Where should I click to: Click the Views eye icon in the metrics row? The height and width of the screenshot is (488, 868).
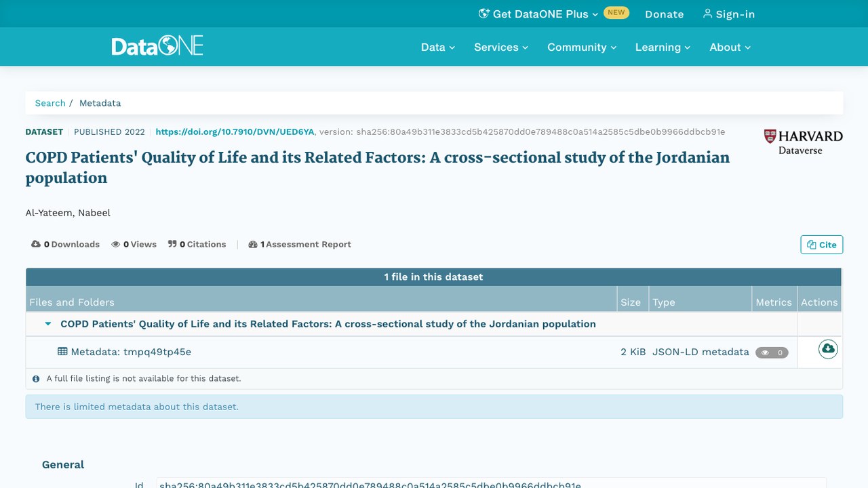(x=116, y=245)
